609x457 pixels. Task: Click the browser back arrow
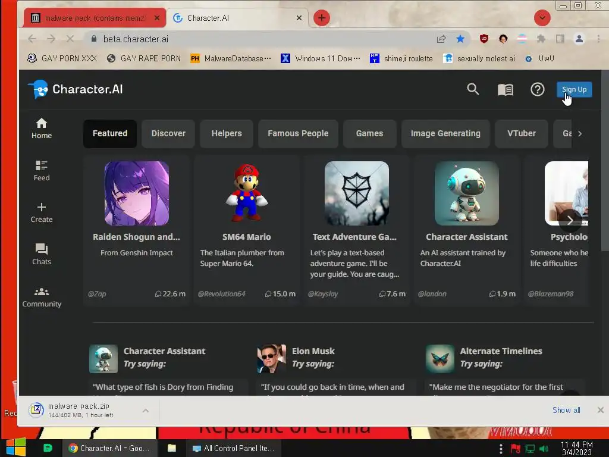(32, 39)
